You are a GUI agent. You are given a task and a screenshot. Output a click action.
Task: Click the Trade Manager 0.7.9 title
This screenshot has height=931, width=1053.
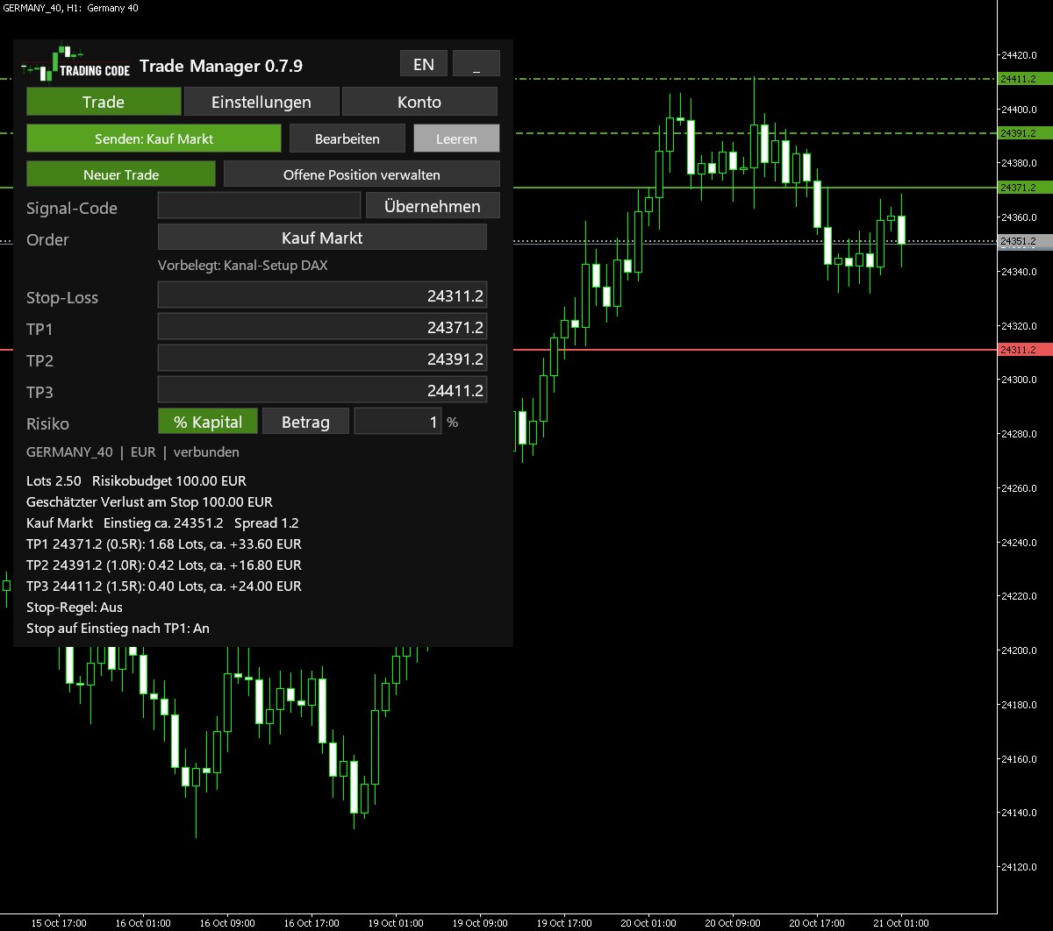click(x=221, y=66)
